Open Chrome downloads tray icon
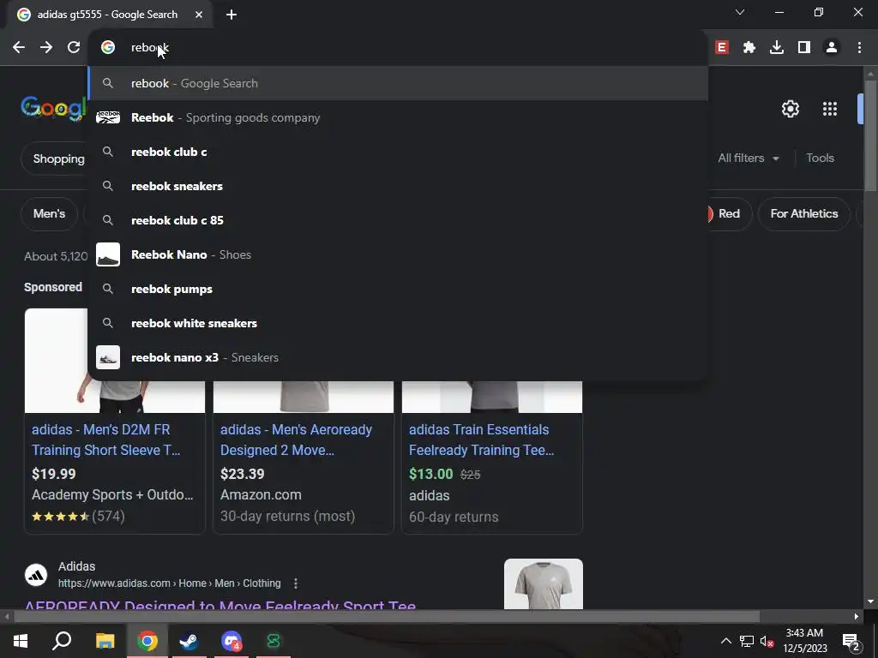This screenshot has height=658, width=878. point(777,48)
